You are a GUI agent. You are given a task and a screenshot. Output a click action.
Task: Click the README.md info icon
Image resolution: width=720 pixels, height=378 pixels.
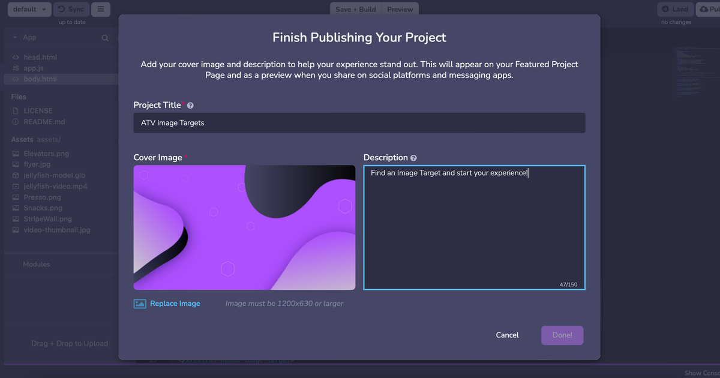coord(16,122)
